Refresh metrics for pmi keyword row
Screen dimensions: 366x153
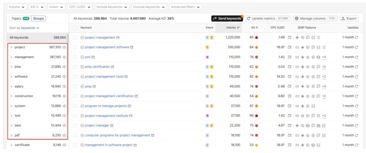click(356, 57)
